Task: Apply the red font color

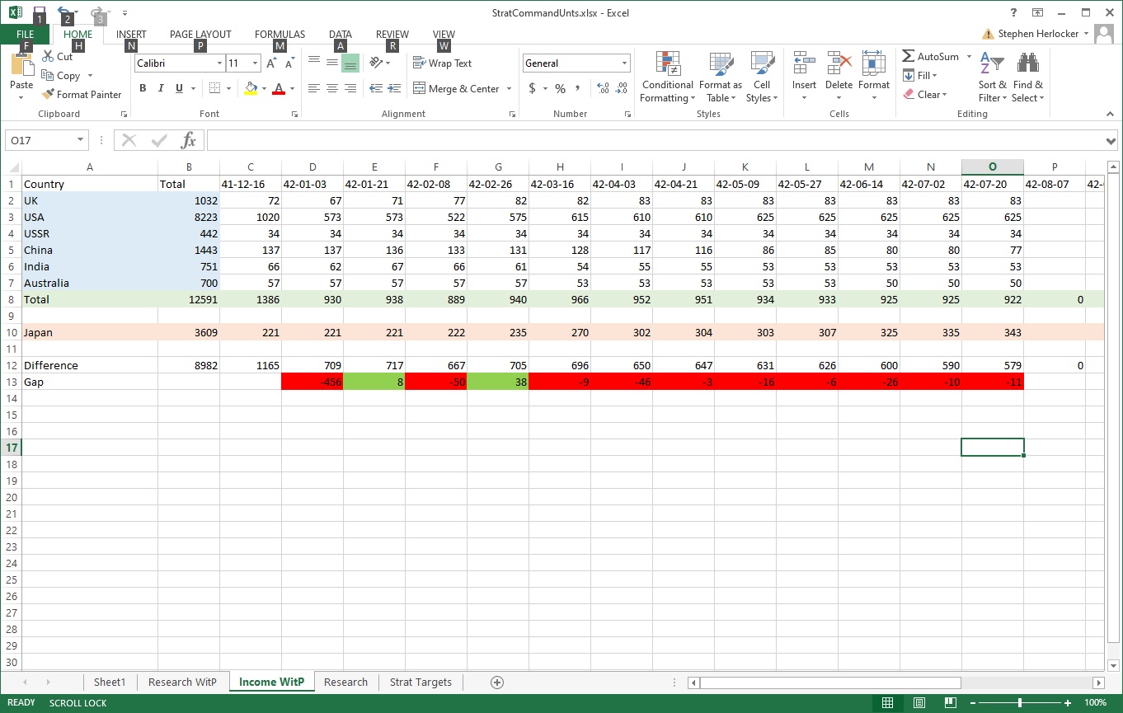Action: coord(280,88)
